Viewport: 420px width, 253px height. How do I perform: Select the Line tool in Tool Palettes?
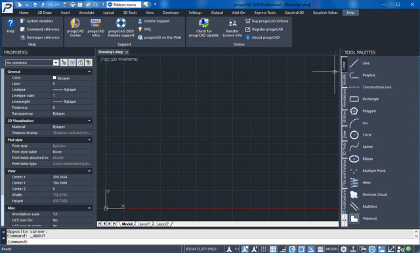coord(359,64)
